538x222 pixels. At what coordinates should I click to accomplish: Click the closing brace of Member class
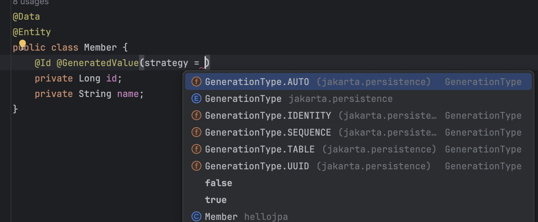(x=15, y=109)
